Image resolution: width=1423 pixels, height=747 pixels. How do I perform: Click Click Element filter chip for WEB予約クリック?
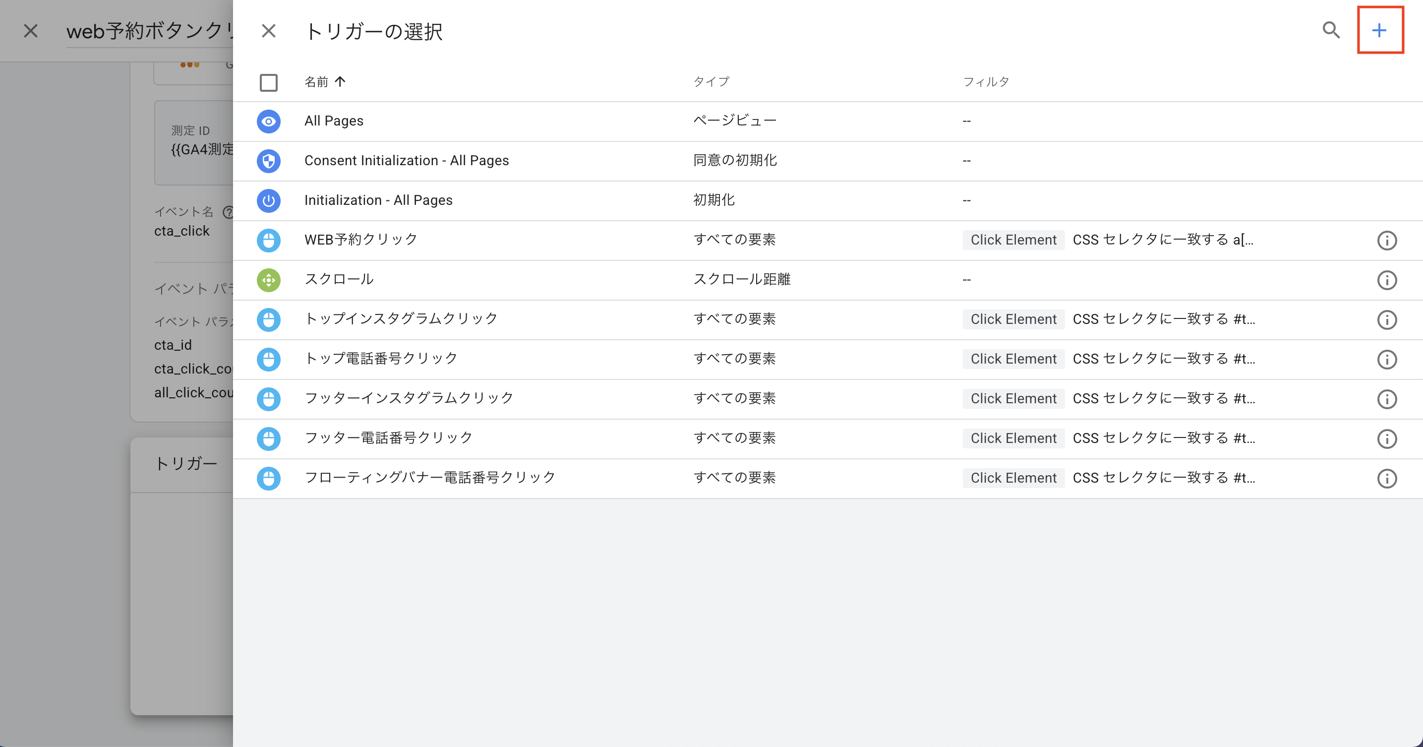[x=1013, y=240]
